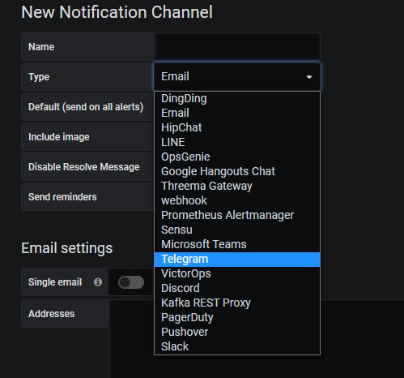Screen dimensions: 404x378
Task: Click the Default (send on all alerts) label
Action: (x=86, y=107)
